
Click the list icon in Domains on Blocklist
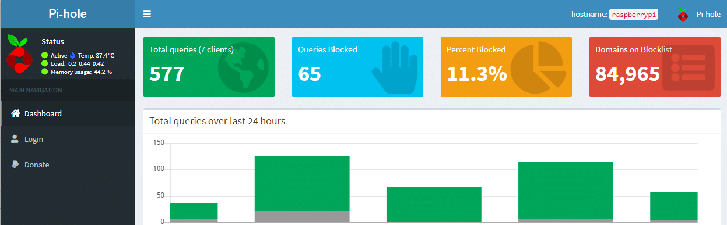pos(689,67)
